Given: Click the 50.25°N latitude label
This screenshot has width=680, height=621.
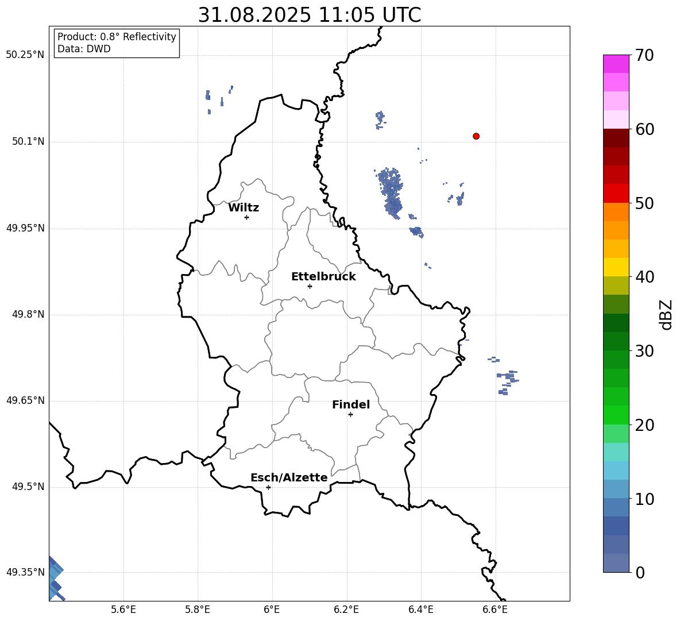Looking at the screenshot, I should point(25,55).
